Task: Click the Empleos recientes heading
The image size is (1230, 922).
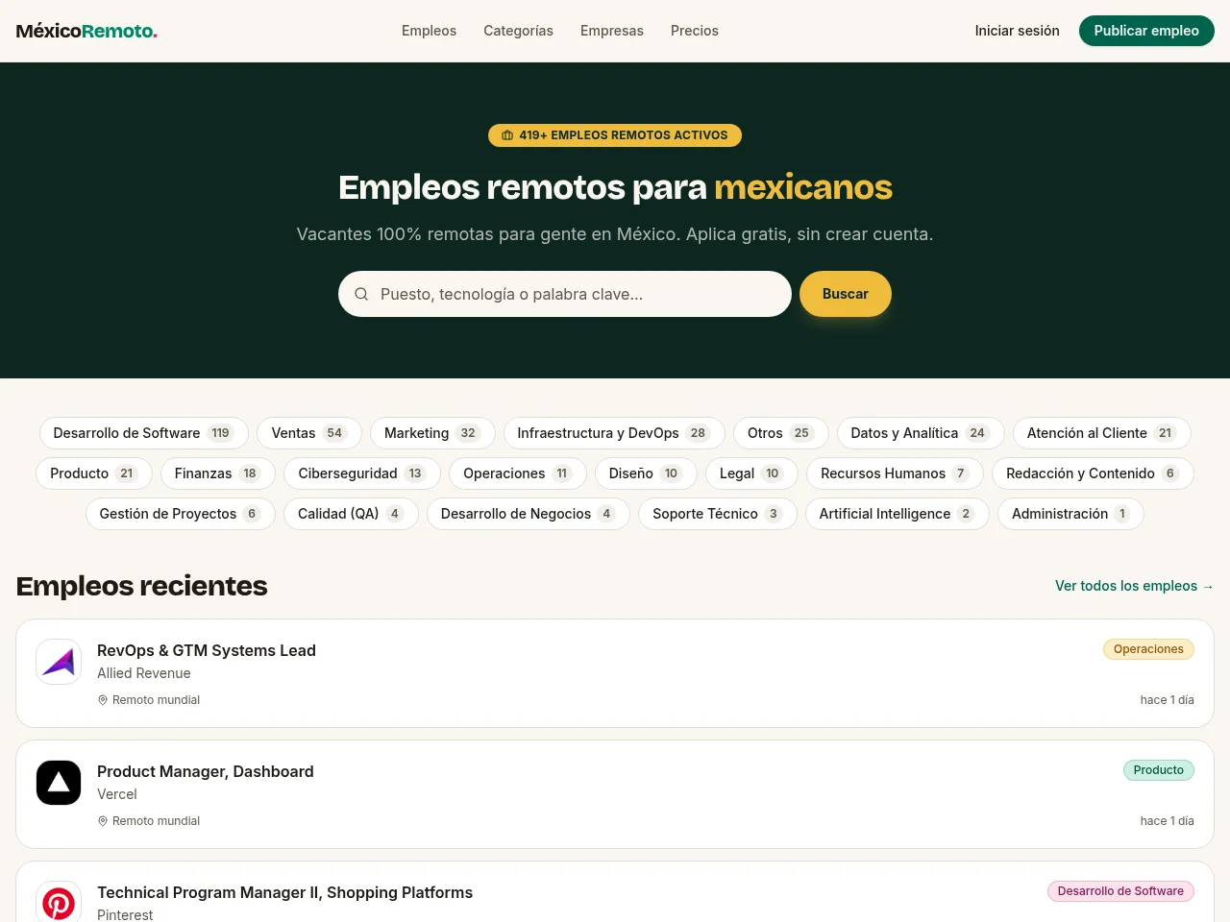Action: (x=142, y=586)
